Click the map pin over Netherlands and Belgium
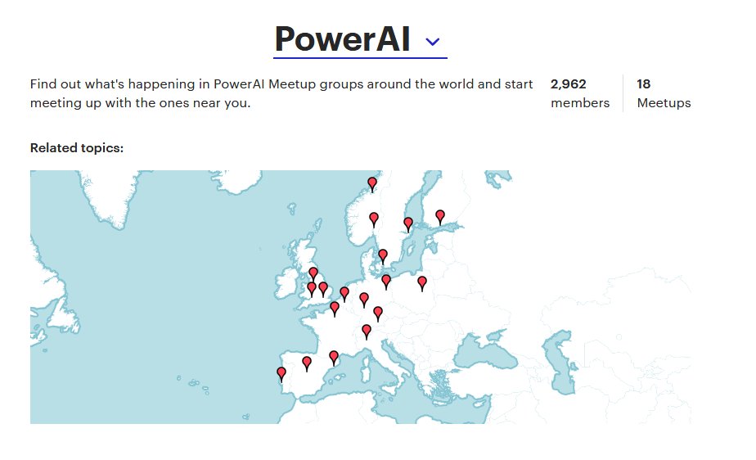The height and width of the screenshot is (460, 756). pyautogui.click(x=344, y=294)
